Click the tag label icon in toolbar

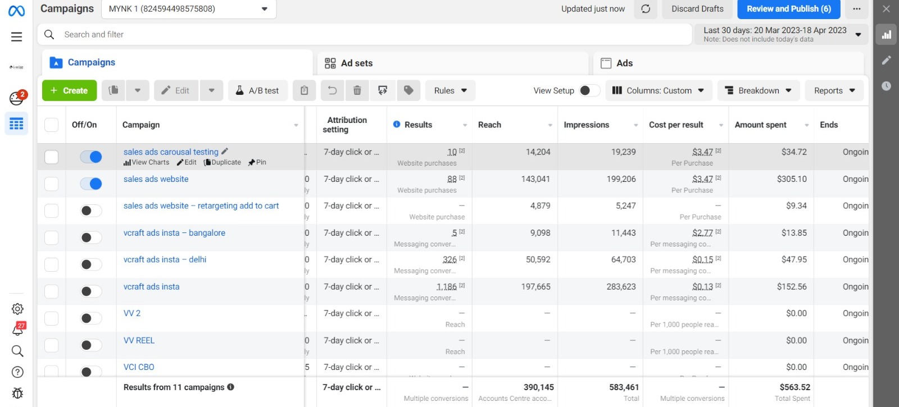pos(408,90)
